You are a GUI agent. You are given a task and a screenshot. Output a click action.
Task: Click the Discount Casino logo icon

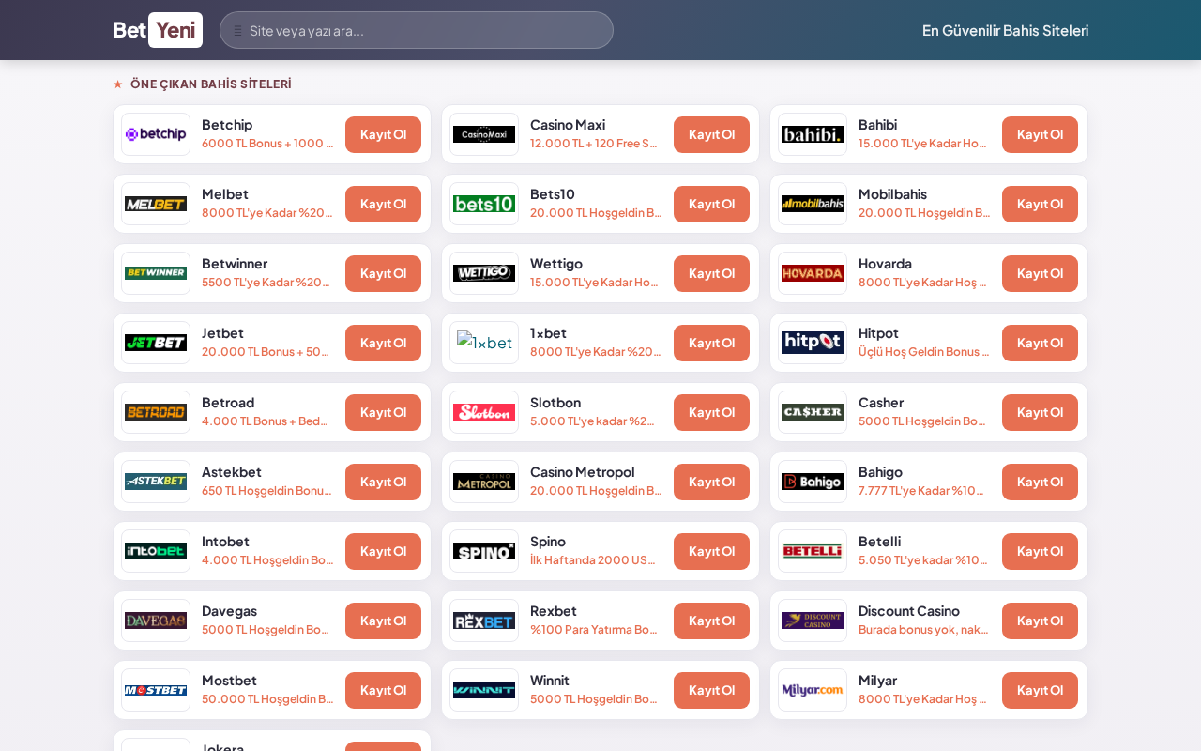pyautogui.click(x=813, y=621)
